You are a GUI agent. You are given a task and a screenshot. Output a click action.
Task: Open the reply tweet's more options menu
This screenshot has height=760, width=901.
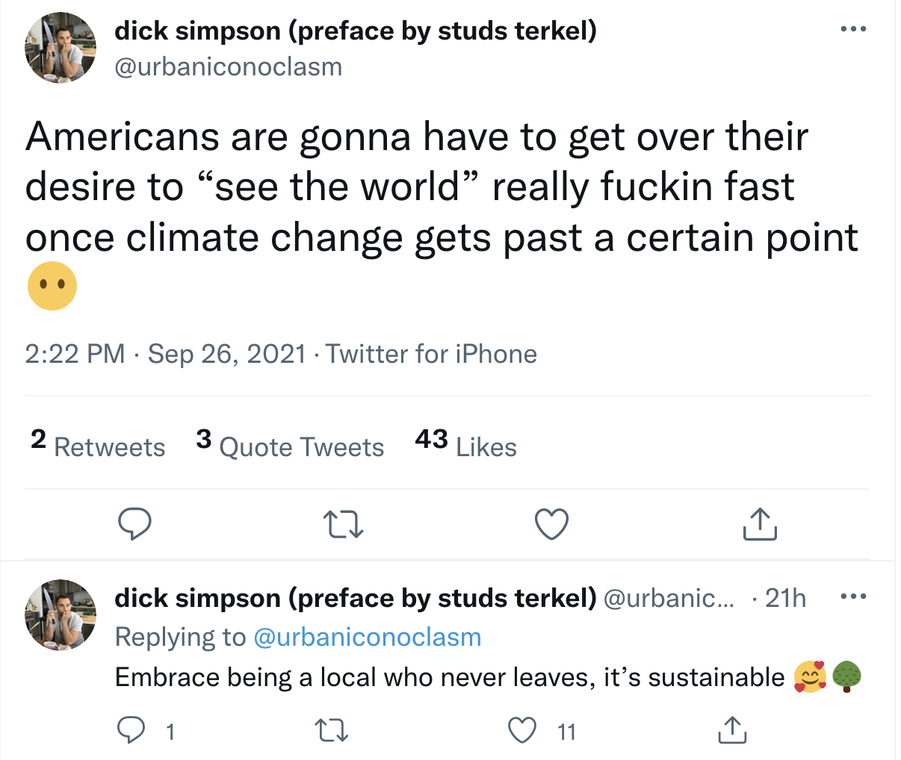click(853, 597)
